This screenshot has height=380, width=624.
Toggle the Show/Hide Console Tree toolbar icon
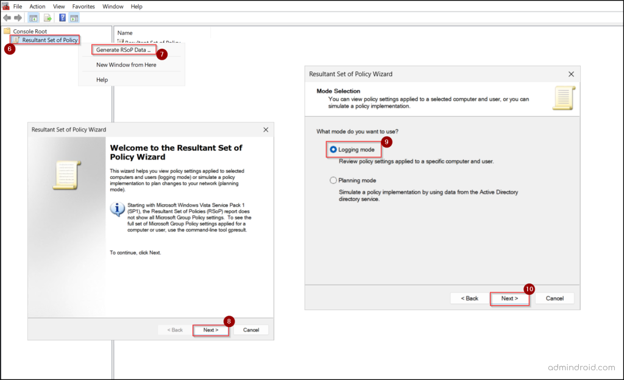(x=33, y=18)
